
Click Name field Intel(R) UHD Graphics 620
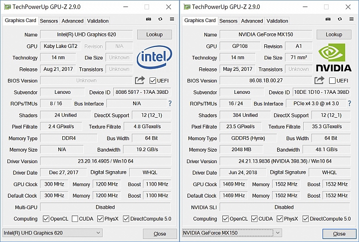[86, 34]
